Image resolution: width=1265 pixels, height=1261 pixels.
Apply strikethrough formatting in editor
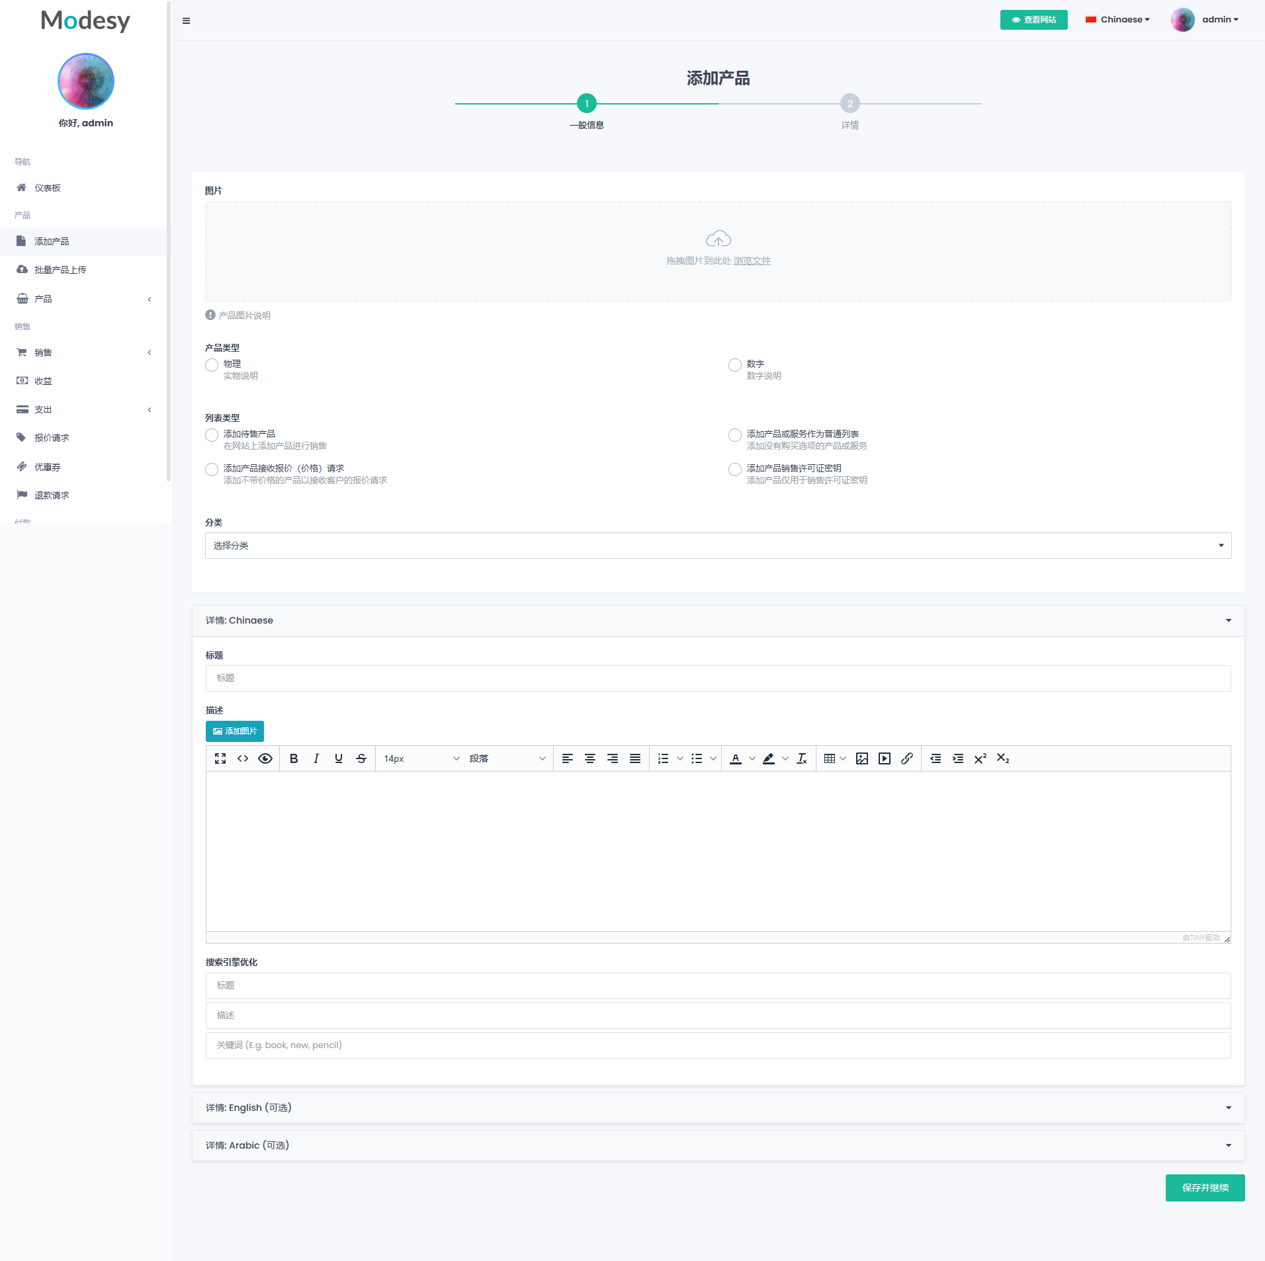[x=361, y=758]
